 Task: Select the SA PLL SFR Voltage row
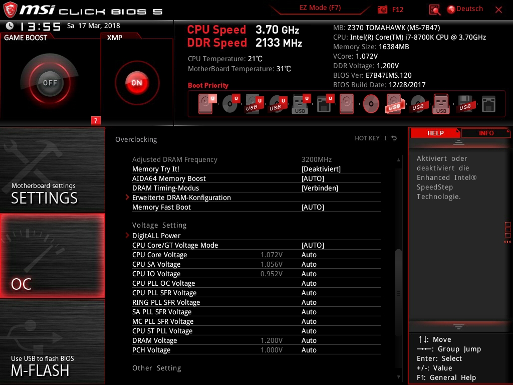[256, 312]
